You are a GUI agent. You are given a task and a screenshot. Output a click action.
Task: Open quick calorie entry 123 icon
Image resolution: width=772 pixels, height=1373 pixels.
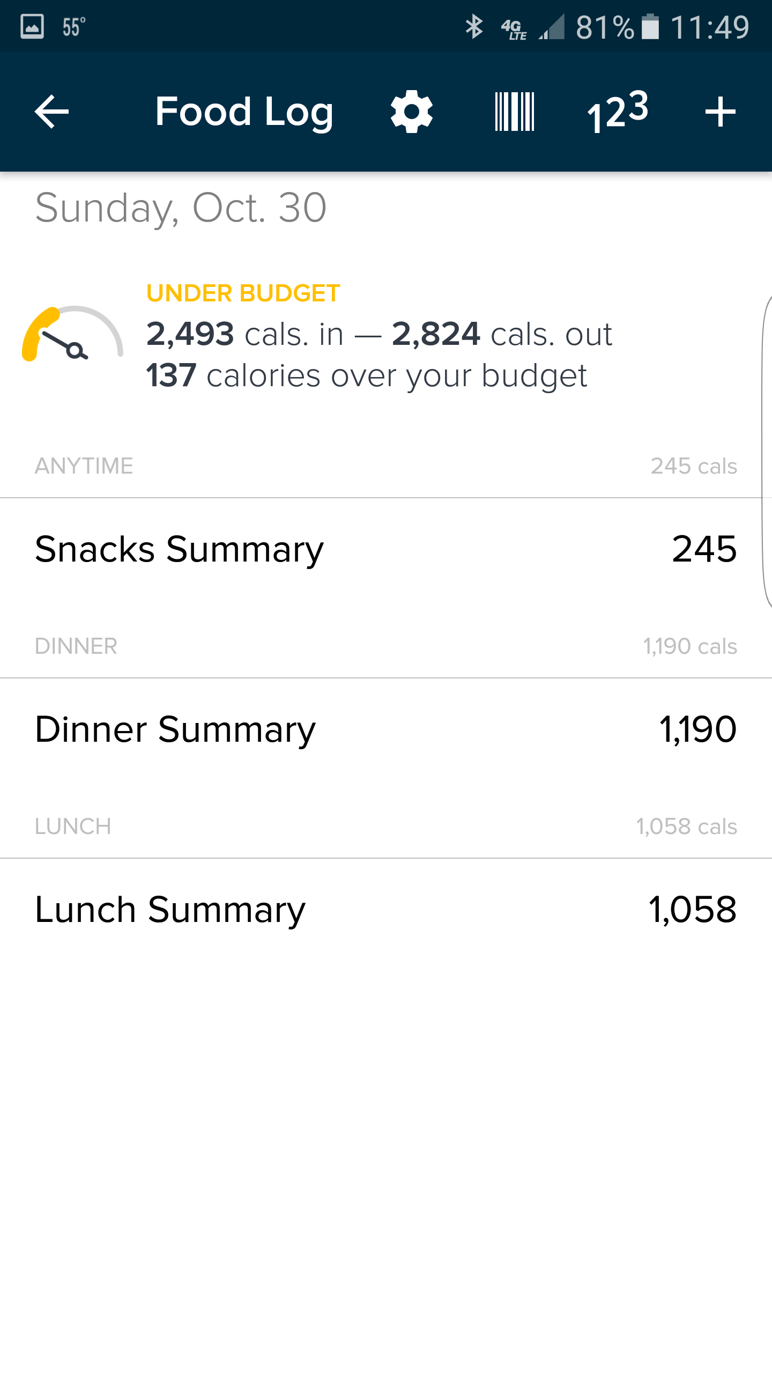tap(618, 112)
